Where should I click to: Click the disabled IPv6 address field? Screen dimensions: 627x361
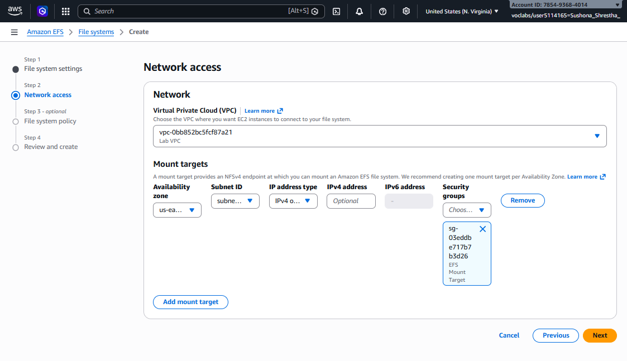click(409, 201)
